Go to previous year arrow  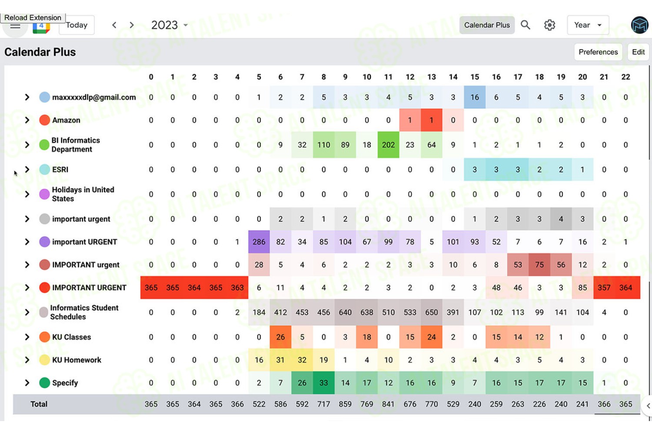114,25
